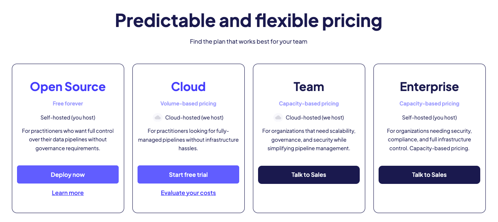Click Talk to Sales in the Enterprise card
498x222 pixels.
[429, 175]
